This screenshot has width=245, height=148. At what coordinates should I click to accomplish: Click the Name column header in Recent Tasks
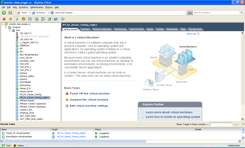tap(25, 129)
